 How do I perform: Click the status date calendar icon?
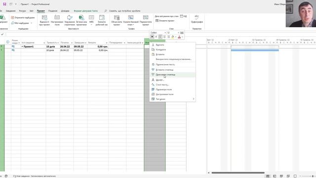182,16
